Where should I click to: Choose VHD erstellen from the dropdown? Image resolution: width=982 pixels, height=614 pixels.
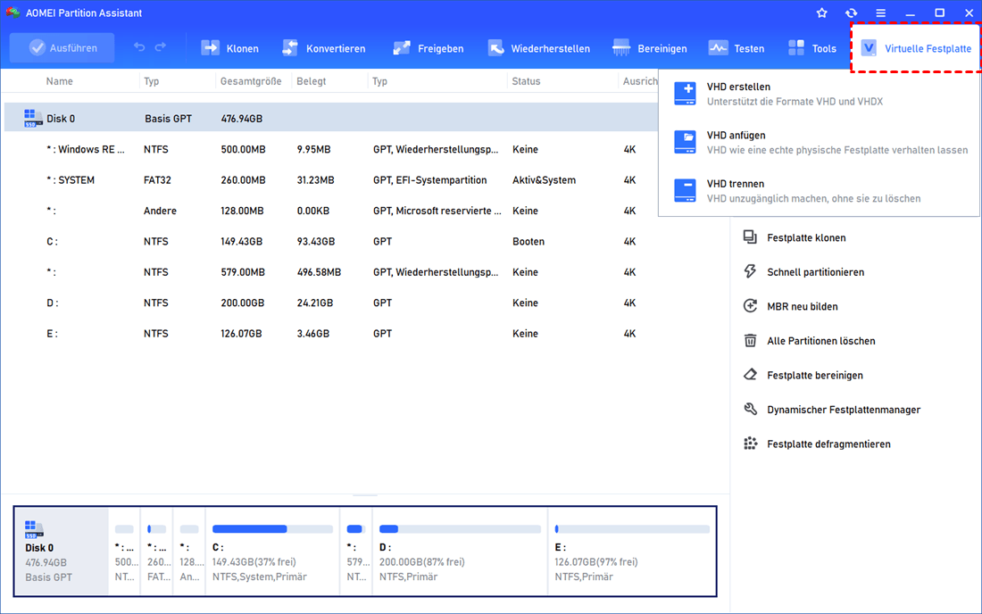coord(820,94)
